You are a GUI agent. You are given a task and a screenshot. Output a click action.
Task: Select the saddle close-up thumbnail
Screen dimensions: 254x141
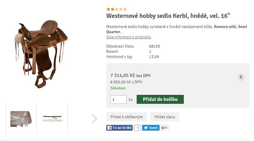21,119
